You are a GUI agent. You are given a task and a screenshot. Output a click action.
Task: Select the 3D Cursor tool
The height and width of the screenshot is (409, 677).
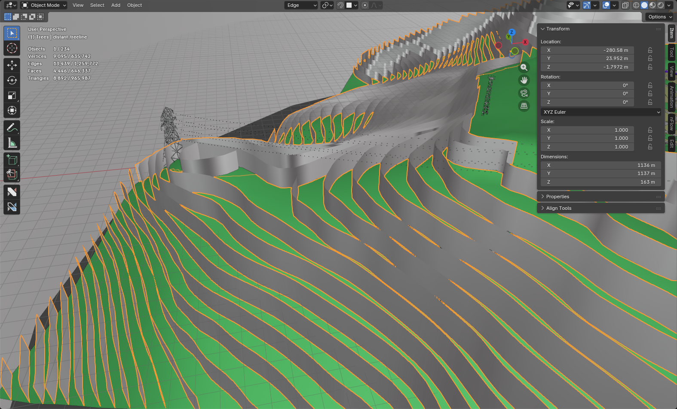click(x=12, y=48)
